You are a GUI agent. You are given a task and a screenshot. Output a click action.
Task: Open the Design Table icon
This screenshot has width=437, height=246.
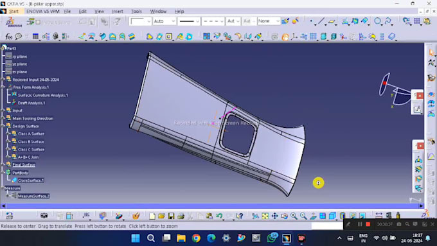click(x=35, y=37)
